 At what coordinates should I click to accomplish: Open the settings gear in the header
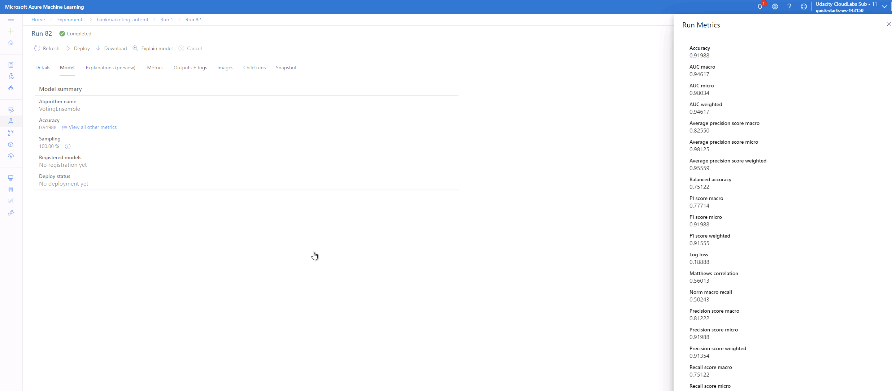(775, 6)
